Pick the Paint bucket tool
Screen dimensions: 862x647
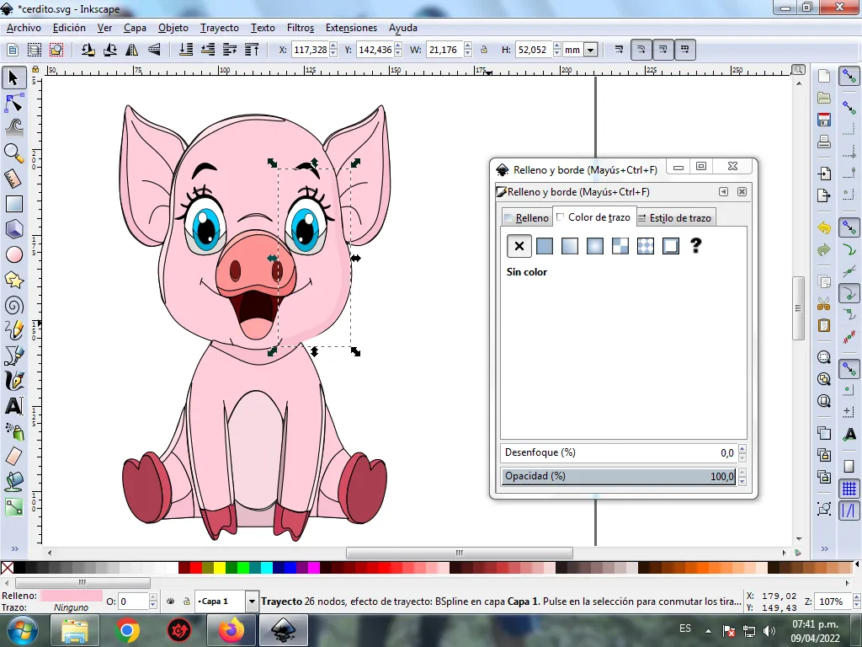13,482
